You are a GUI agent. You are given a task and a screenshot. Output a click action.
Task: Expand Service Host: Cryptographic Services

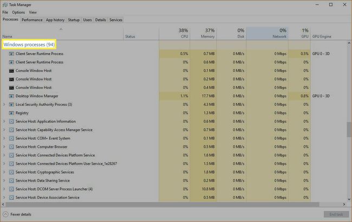(x=4, y=172)
